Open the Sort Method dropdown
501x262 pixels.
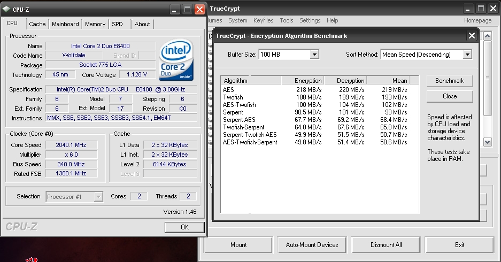pos(467,55)
